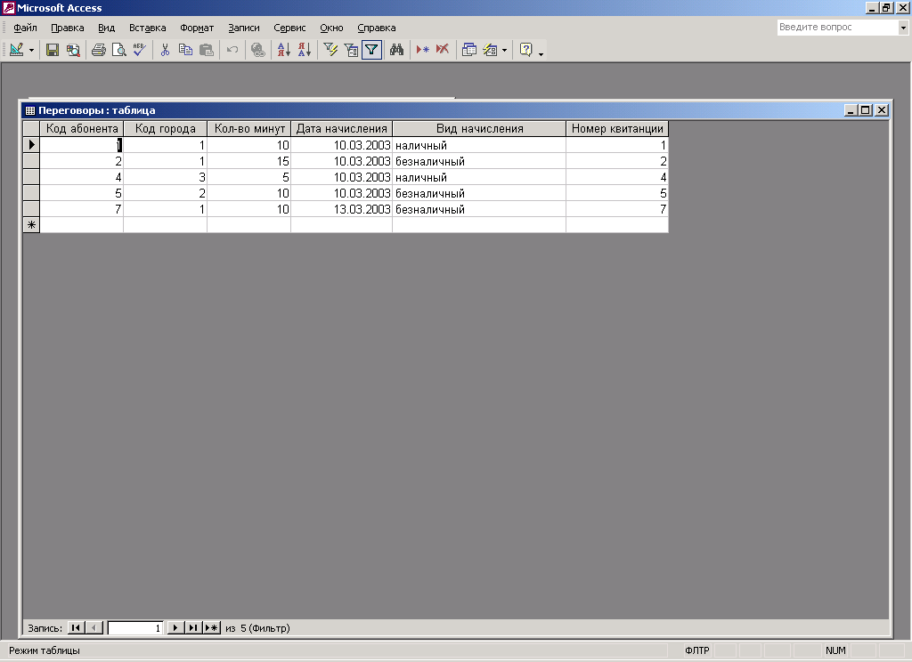
Task: Undo last action using toolbar arrow
Action: 232,50
